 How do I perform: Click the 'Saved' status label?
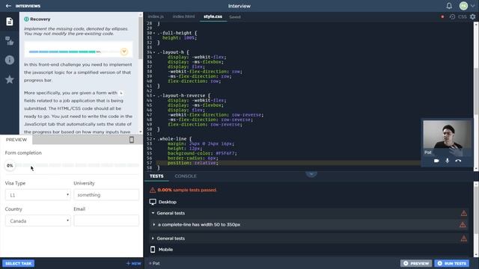click(x=235, y=16)
